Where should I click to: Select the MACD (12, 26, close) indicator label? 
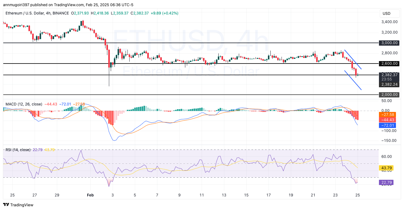pyautogui.click(x=24, y=104)
